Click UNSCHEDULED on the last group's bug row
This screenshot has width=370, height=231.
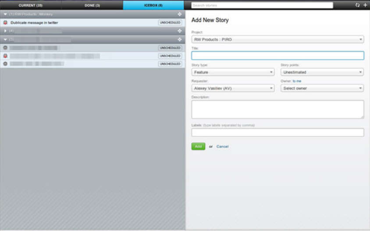coord(170,56)
